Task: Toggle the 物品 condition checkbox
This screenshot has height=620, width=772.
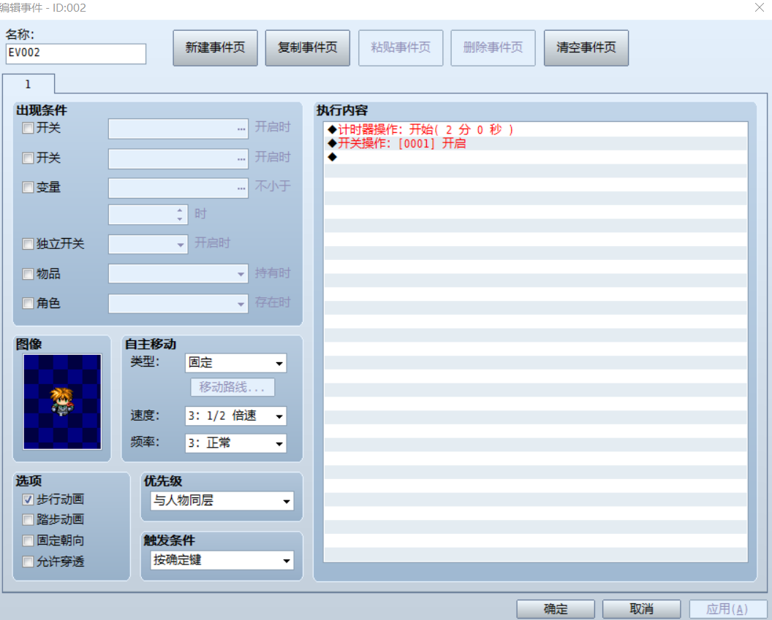Action: (28, 274)
